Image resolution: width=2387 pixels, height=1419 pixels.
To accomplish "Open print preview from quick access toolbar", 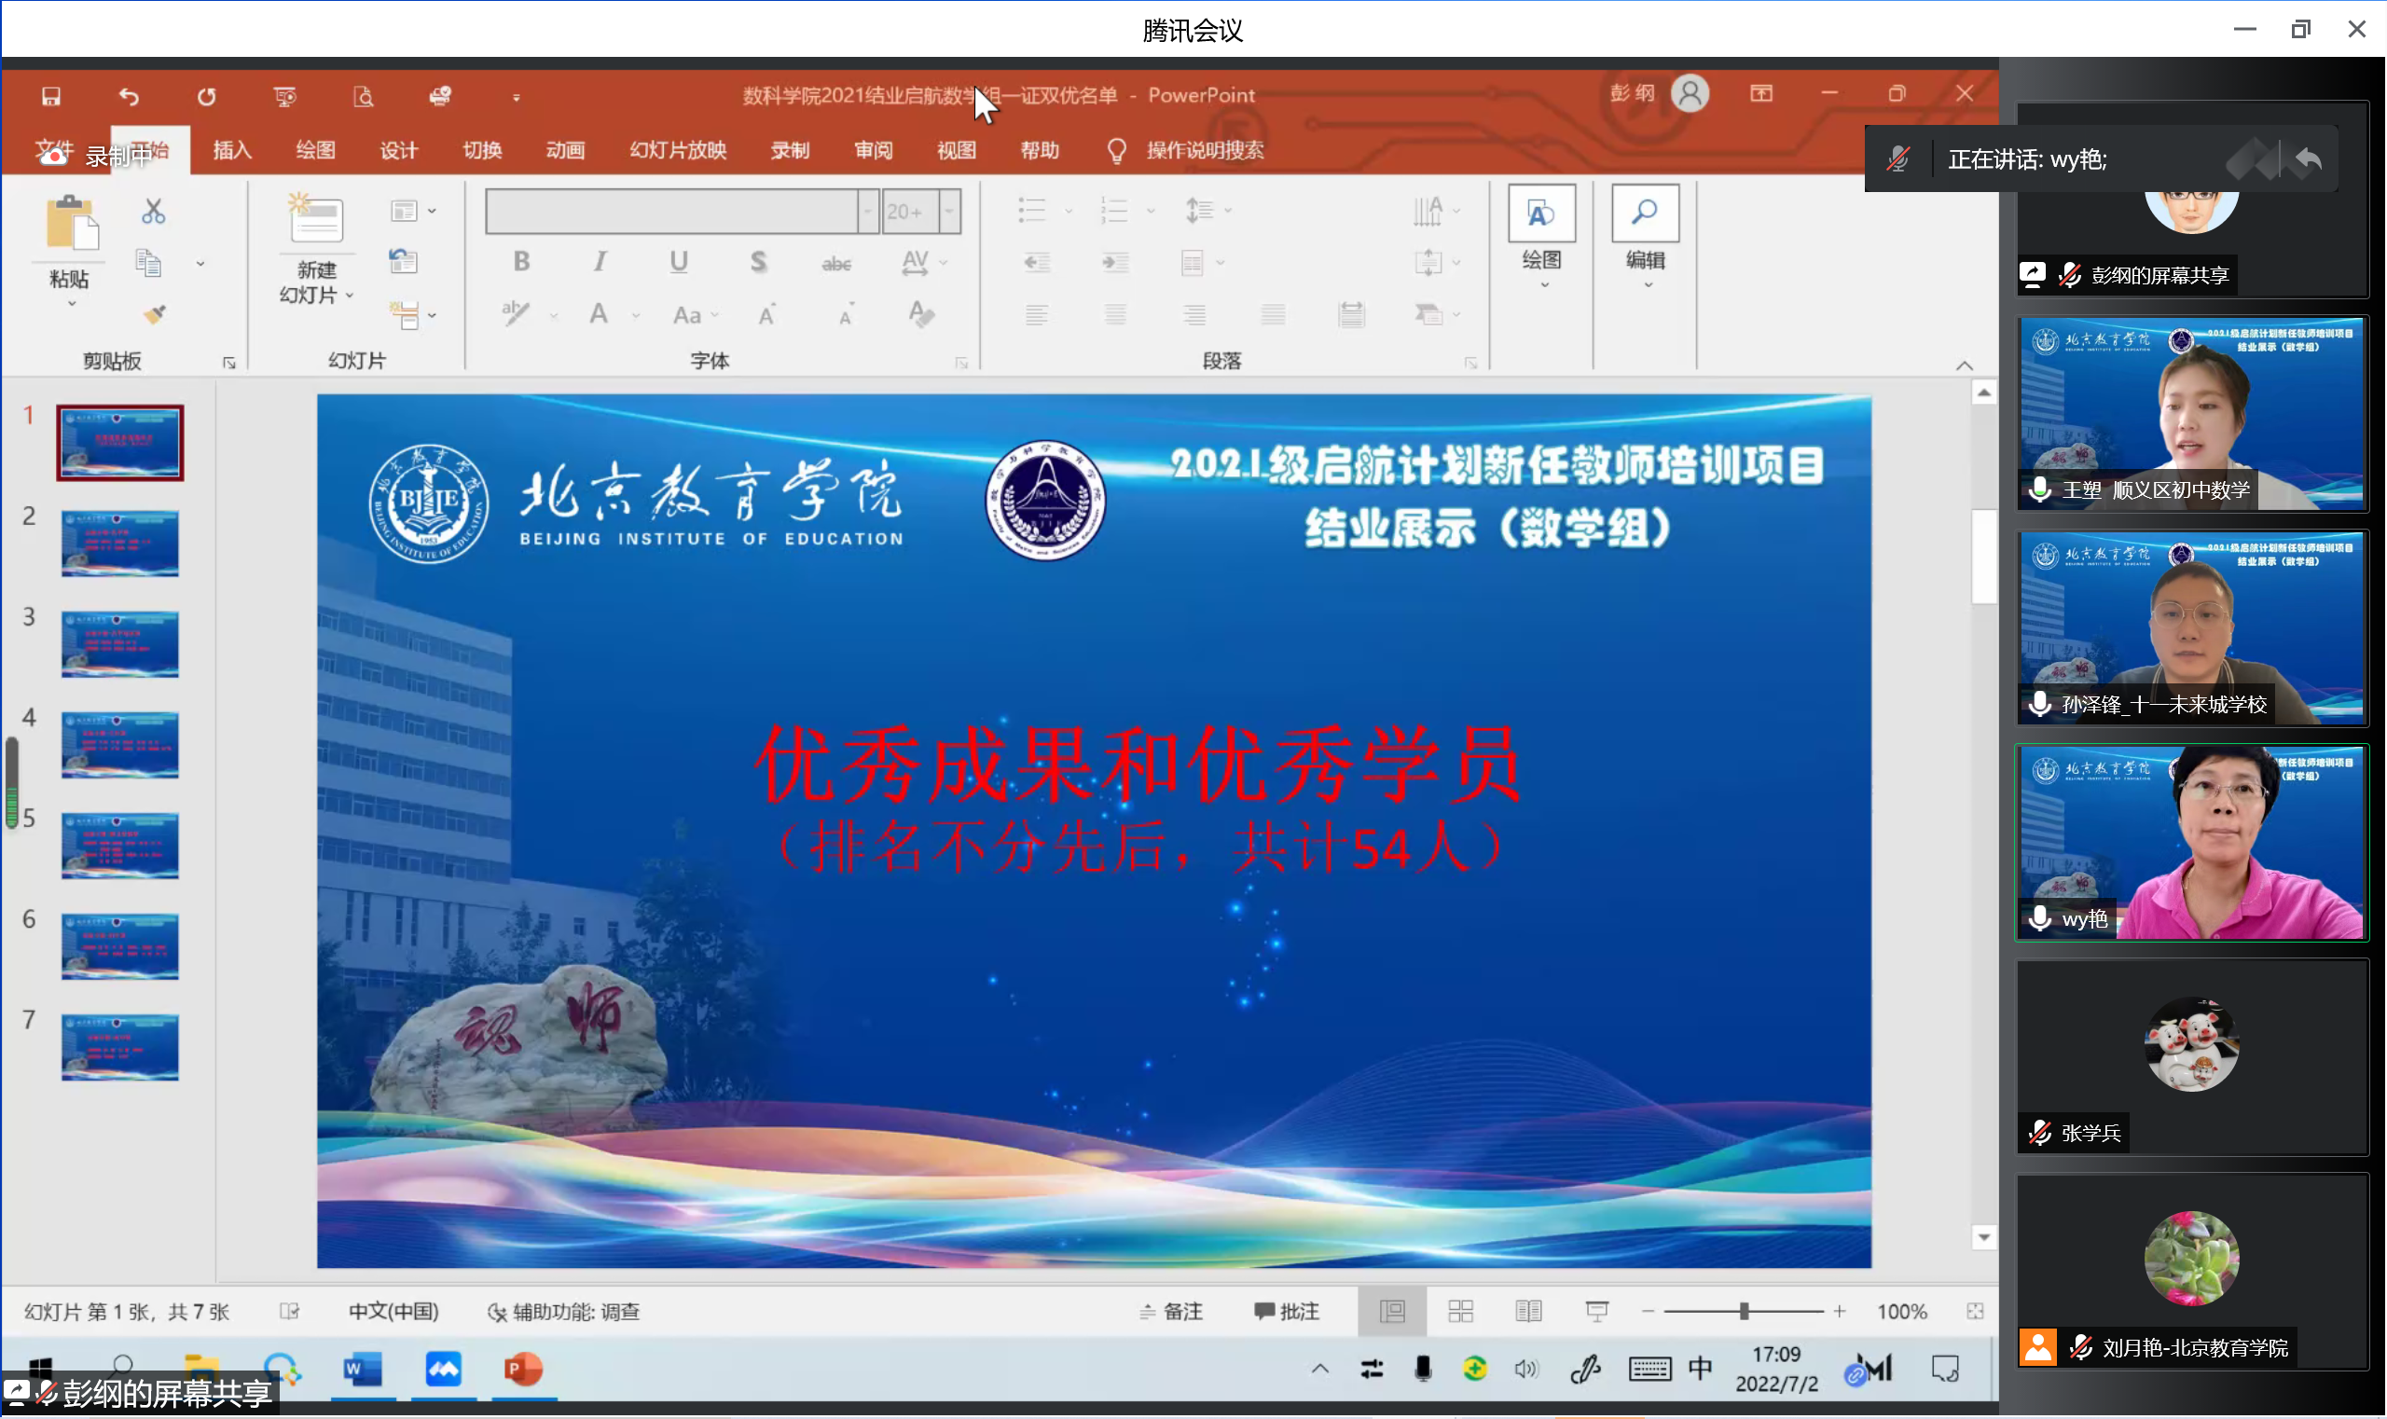I will [x=364, y=96].
